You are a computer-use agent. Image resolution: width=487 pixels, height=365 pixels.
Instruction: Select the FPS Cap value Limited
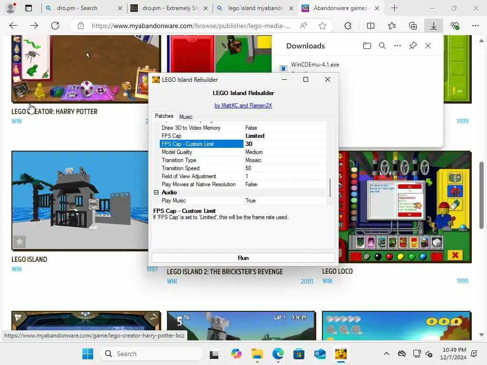point(285,136)
